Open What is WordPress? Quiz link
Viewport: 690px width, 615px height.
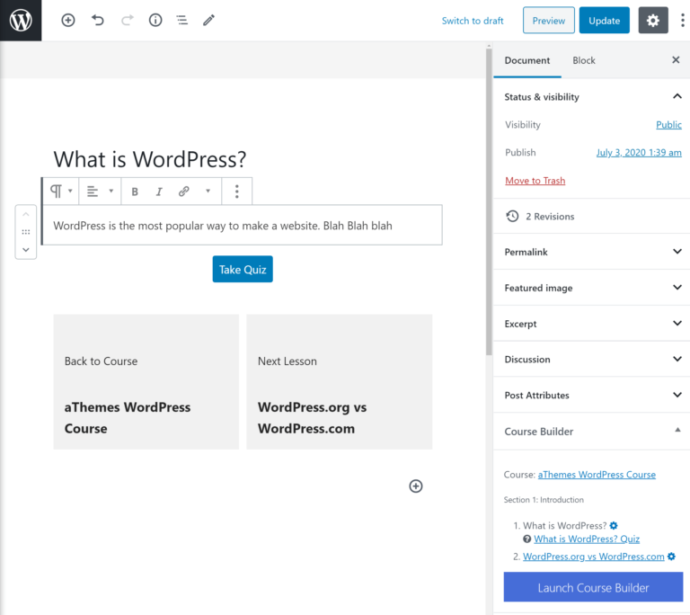pyautogui.click(x=587, y=539)
